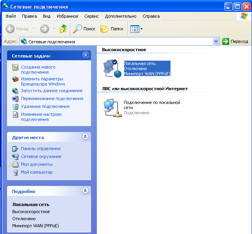Click the rename connection icon
The width and height of the screenshot is (252, 234).
click(x=15, y=98)
